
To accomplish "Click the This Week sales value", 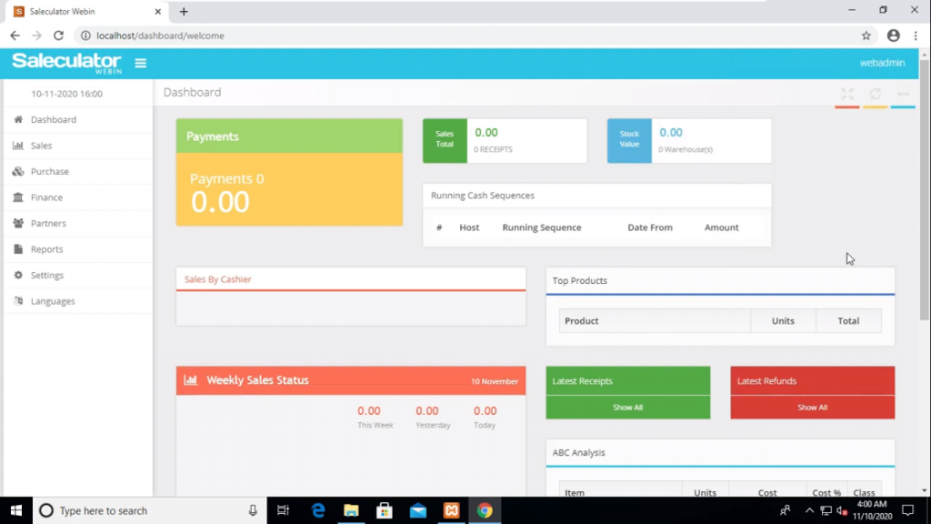I will [x=369, y=411].
